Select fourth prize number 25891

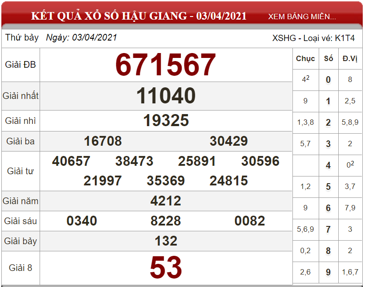pos(197,161)
